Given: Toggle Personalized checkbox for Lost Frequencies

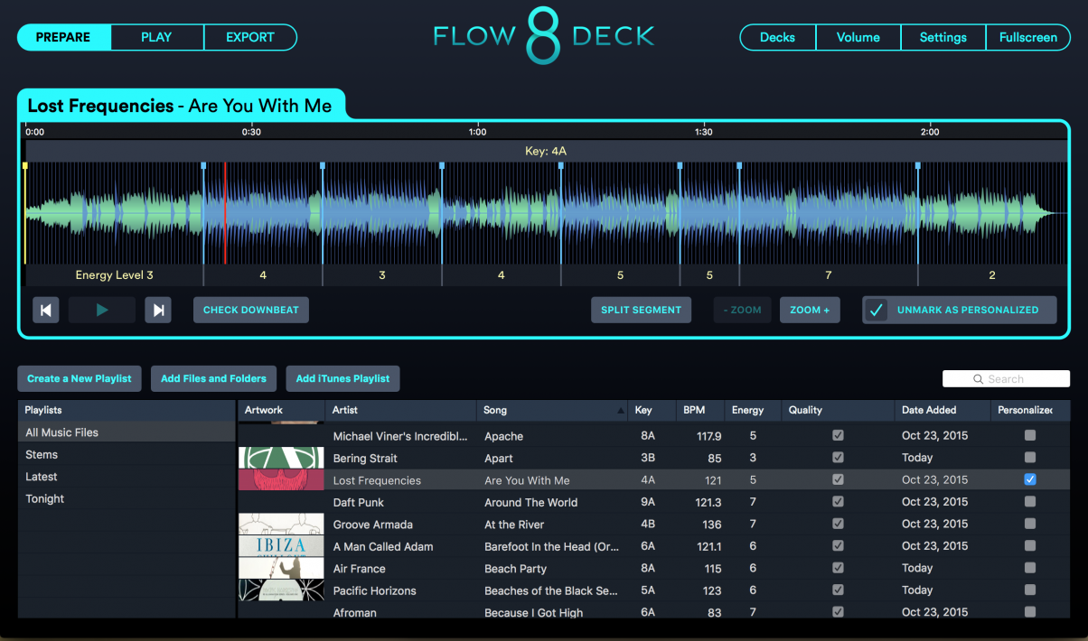Looking at the screenshot, I should (1030, 480).
